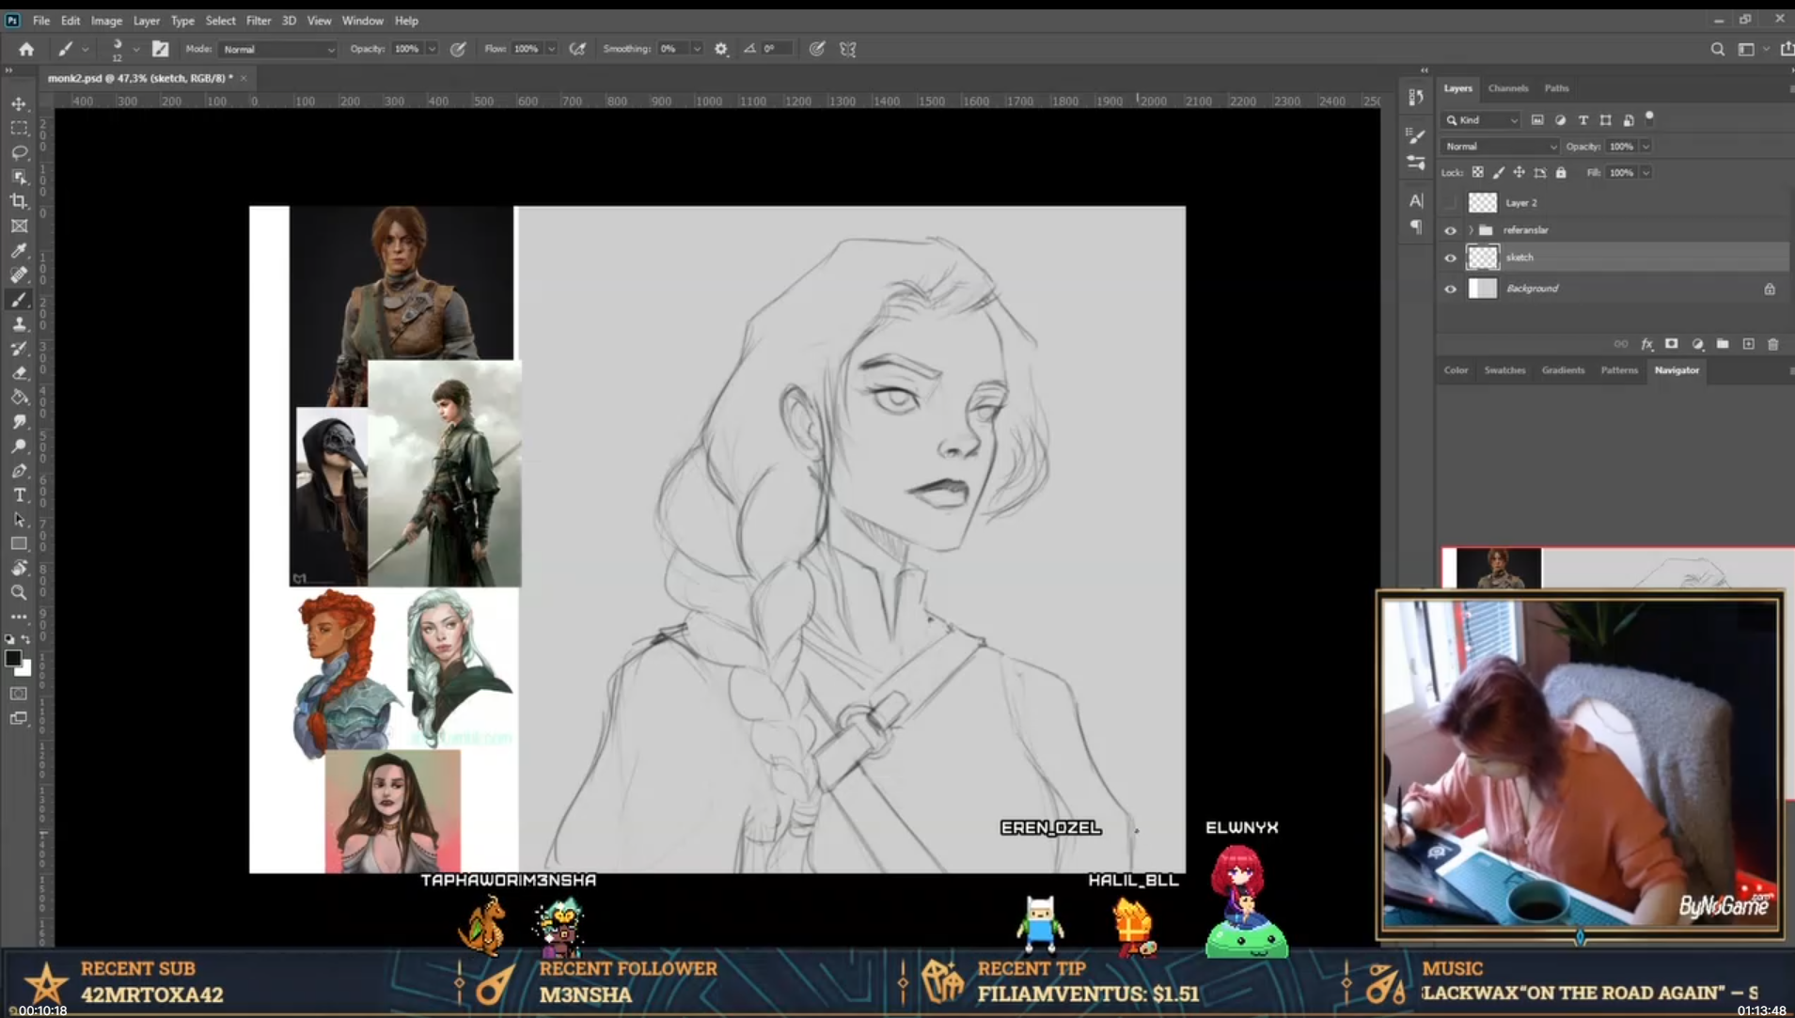Viewport: 1795px width, 1018px height.
Task: Open brush Flow dropdown arrow
Action: 552,49
